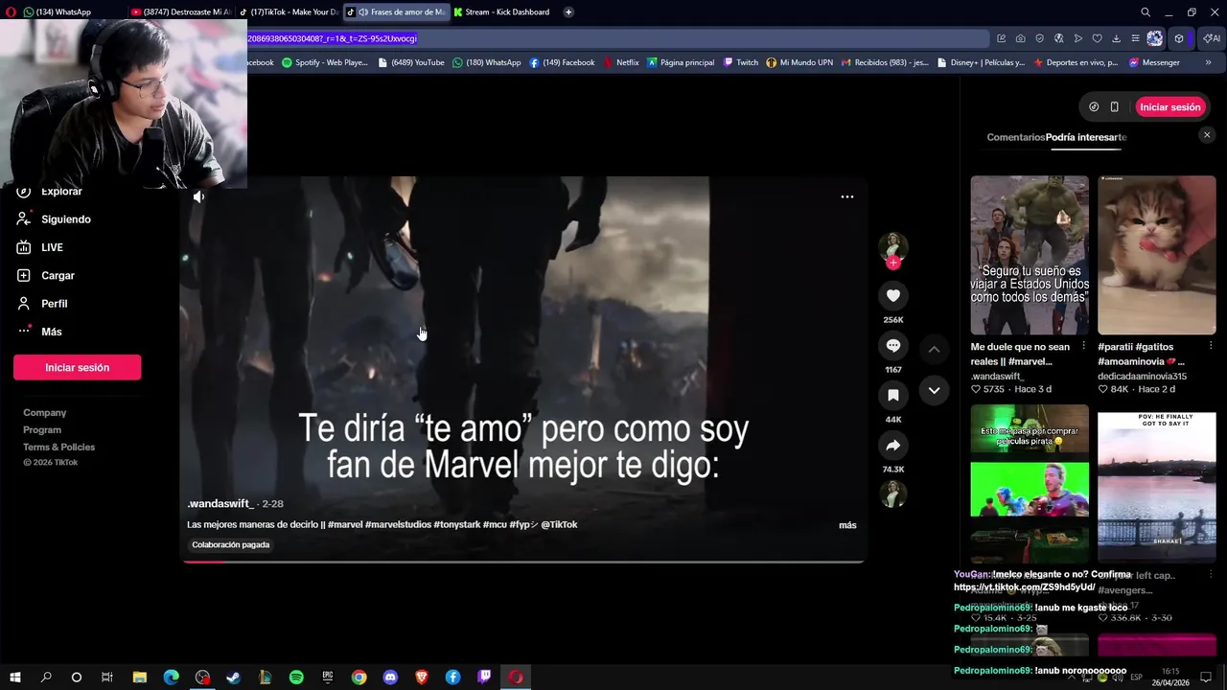Click the Colaboración pagada label

[230, 544]
